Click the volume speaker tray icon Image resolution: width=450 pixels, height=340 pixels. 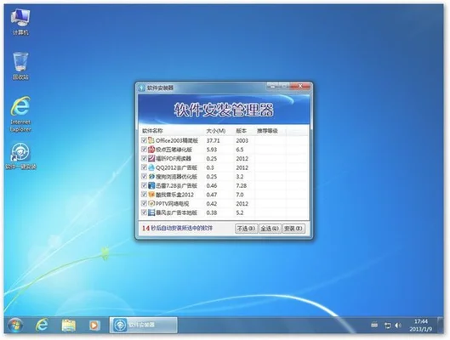point(398,326)
